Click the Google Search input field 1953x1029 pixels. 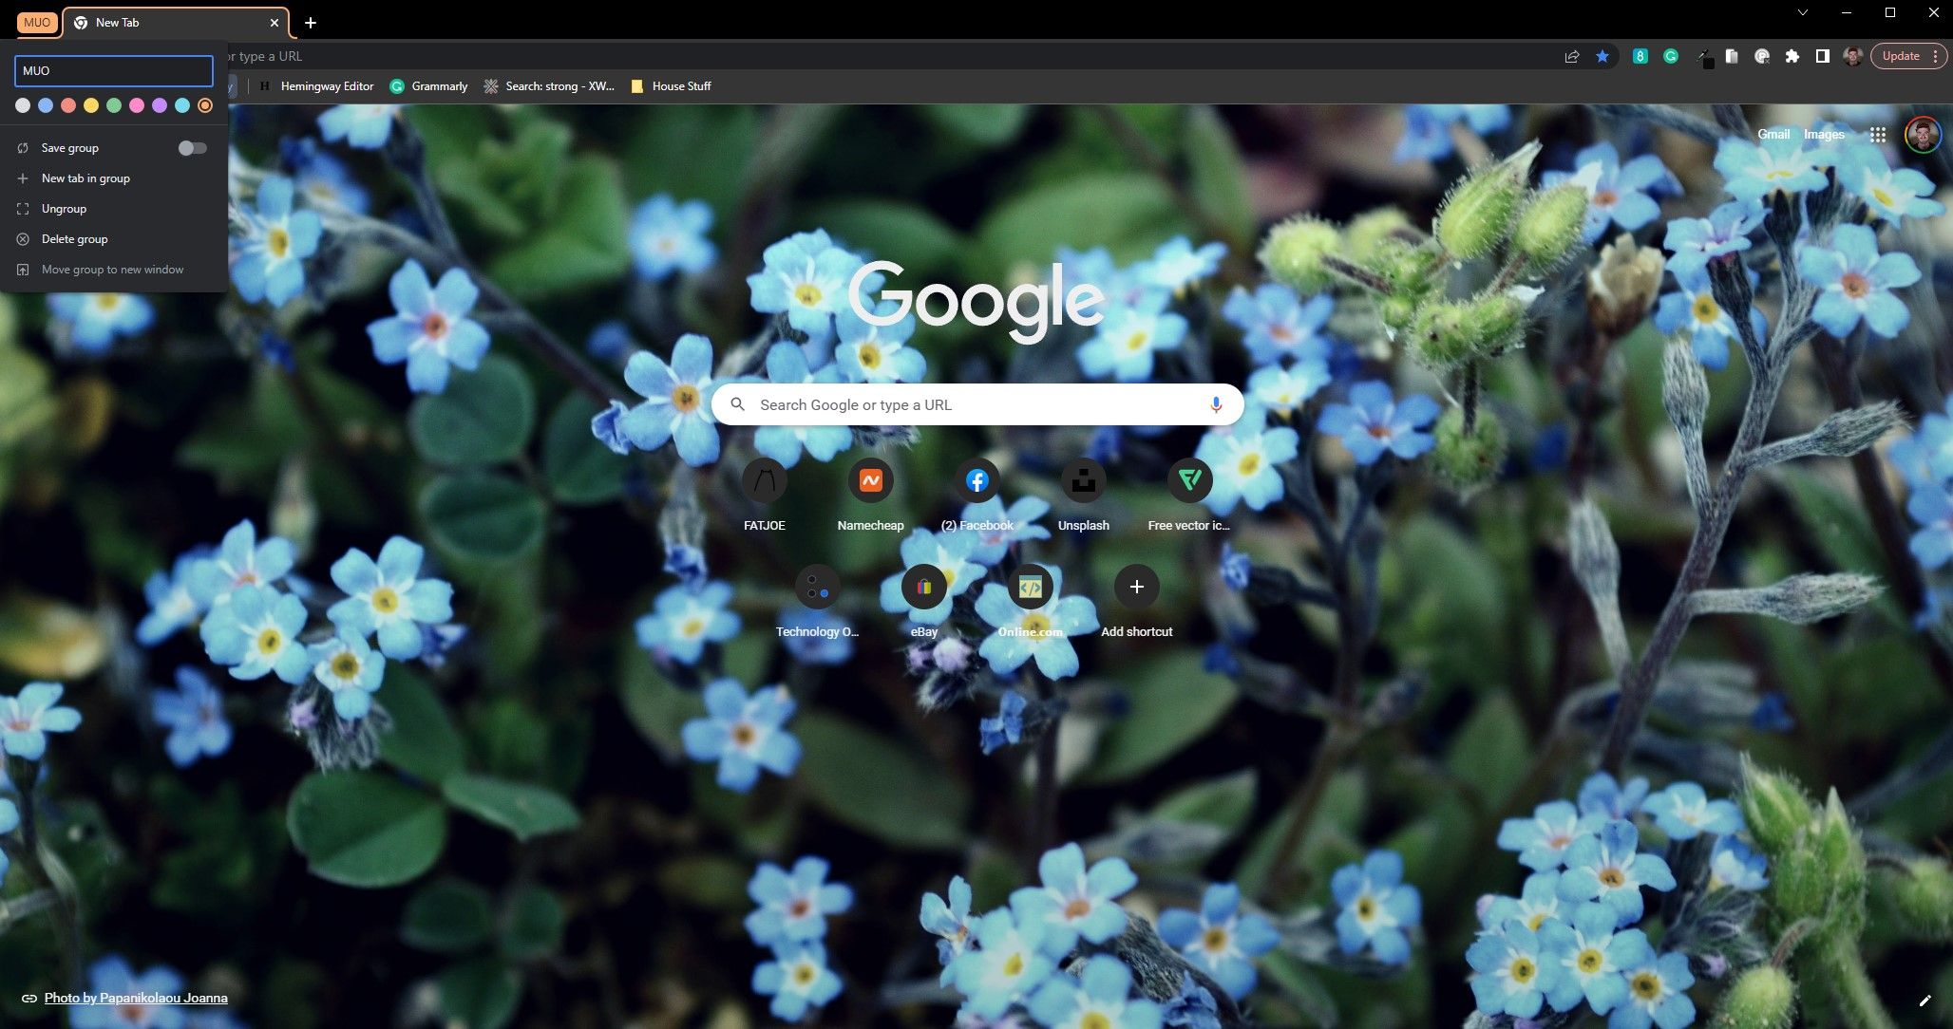click(976, 404)
